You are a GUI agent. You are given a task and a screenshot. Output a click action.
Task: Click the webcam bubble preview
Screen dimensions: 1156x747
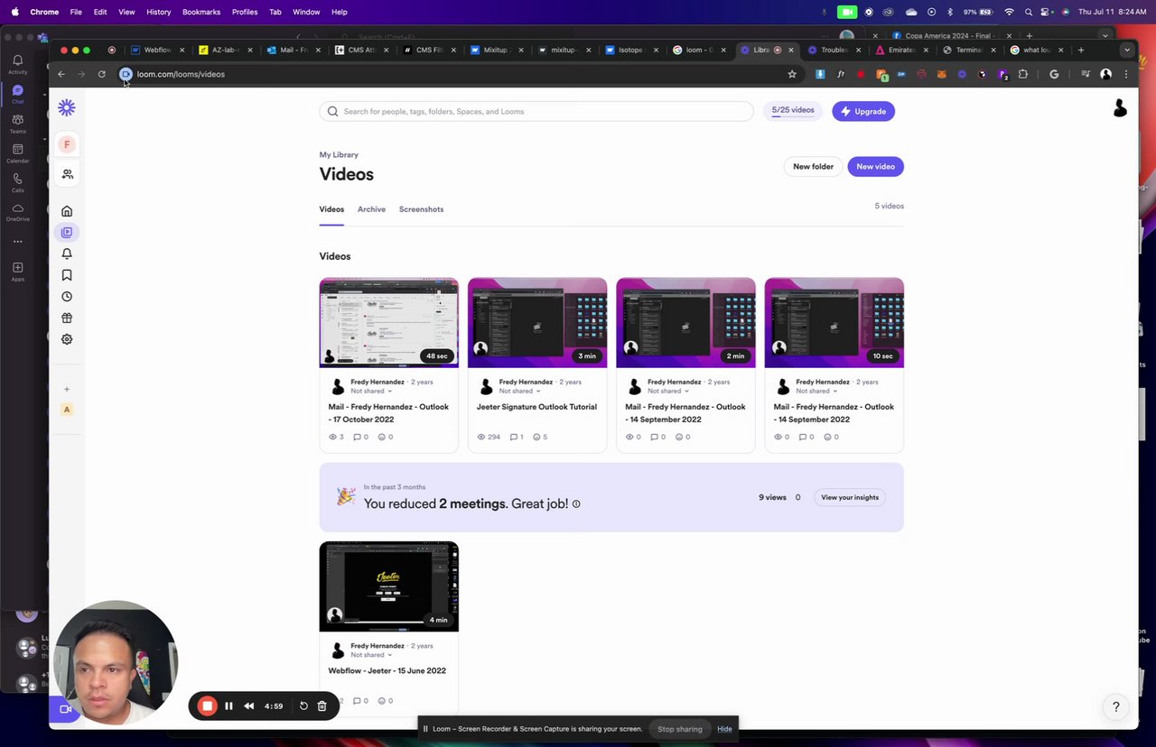coord(116,661)
